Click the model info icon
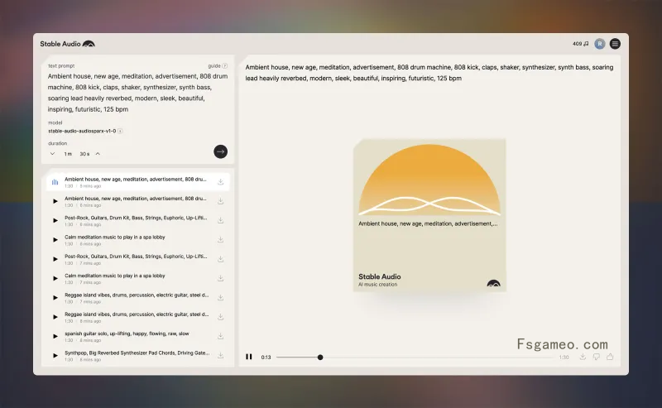Image resolution: width=662 pixels, height=408 pixels. [120, 131]
